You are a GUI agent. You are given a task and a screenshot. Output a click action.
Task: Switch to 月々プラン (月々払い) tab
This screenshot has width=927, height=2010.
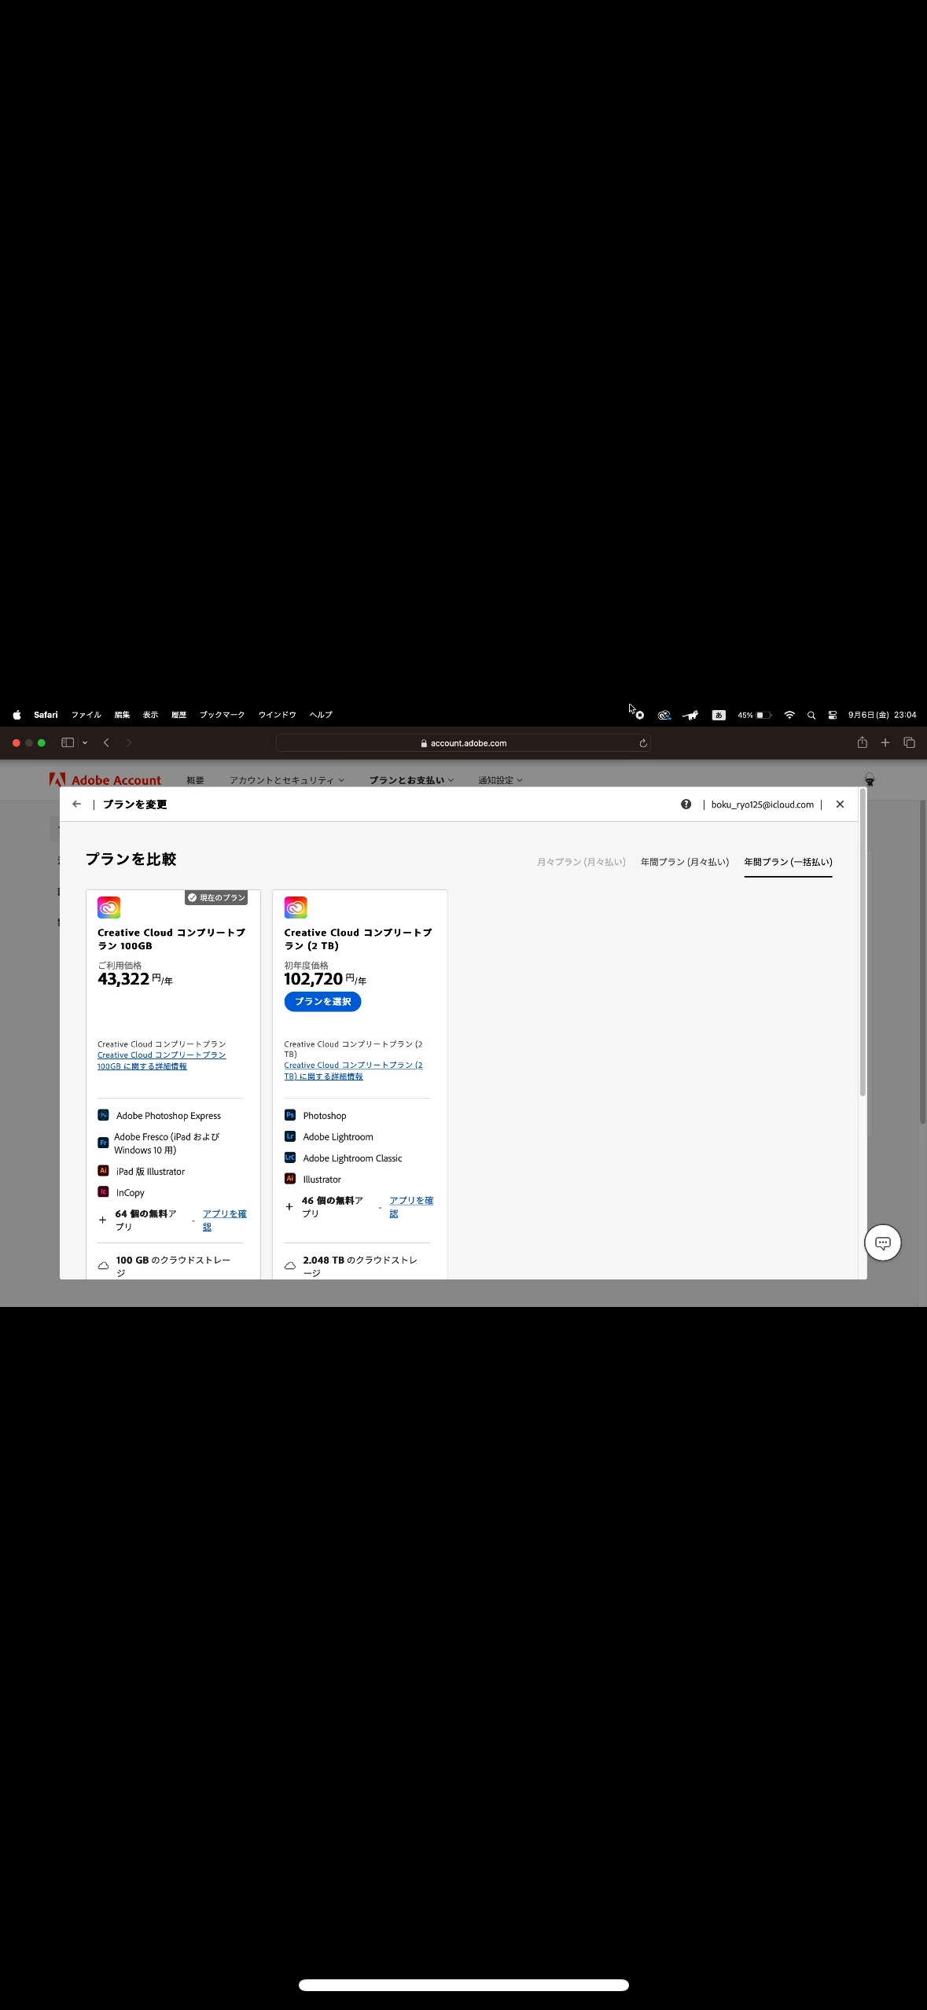pyautogui.click(x=581, y=862)
